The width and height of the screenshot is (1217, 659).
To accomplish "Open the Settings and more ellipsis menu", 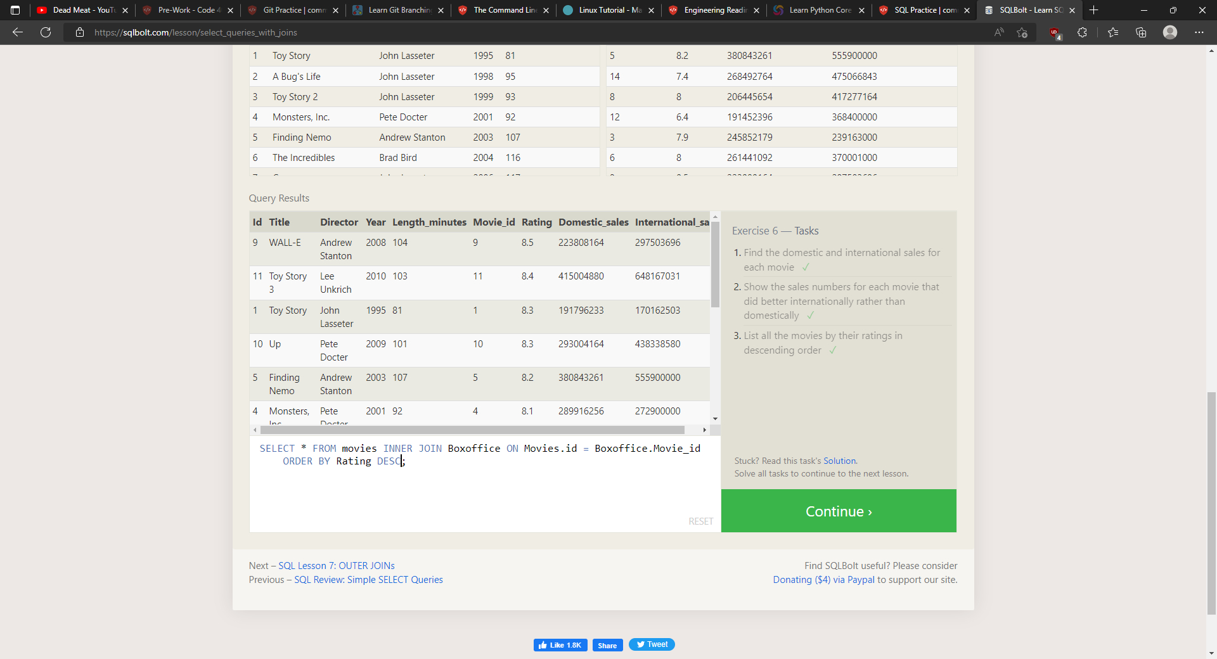I will (1199, 32).
